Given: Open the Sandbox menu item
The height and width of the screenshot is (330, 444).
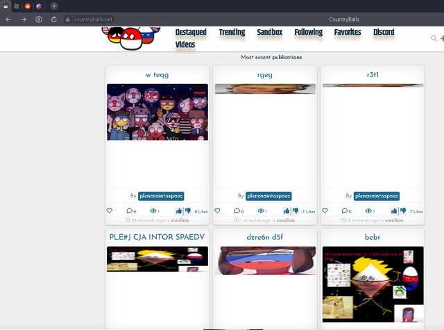Looking at the screenshot, I should click(270, 33).
